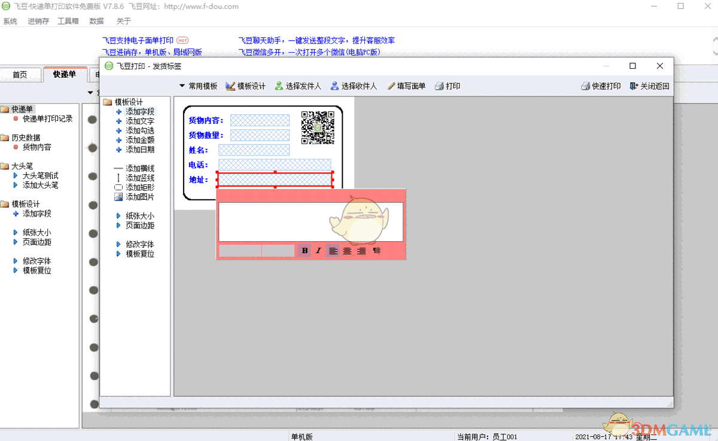Expand the 纸张大小 paper size option
Image resolution: width=718 pixels, height=441 pixels.
(x=141, y=217)
